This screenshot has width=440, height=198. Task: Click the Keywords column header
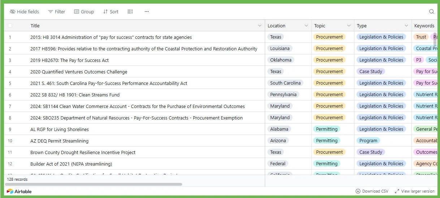coord(424,26)
